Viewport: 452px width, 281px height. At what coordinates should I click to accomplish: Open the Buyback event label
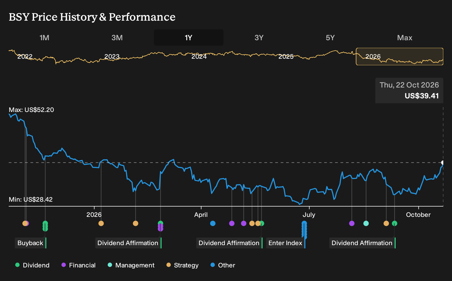click(30, 243)
